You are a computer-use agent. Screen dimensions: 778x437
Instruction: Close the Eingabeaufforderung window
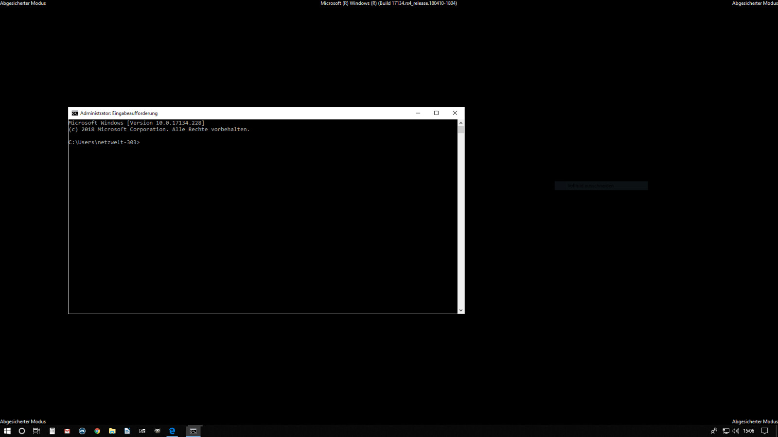pos(455,113)
